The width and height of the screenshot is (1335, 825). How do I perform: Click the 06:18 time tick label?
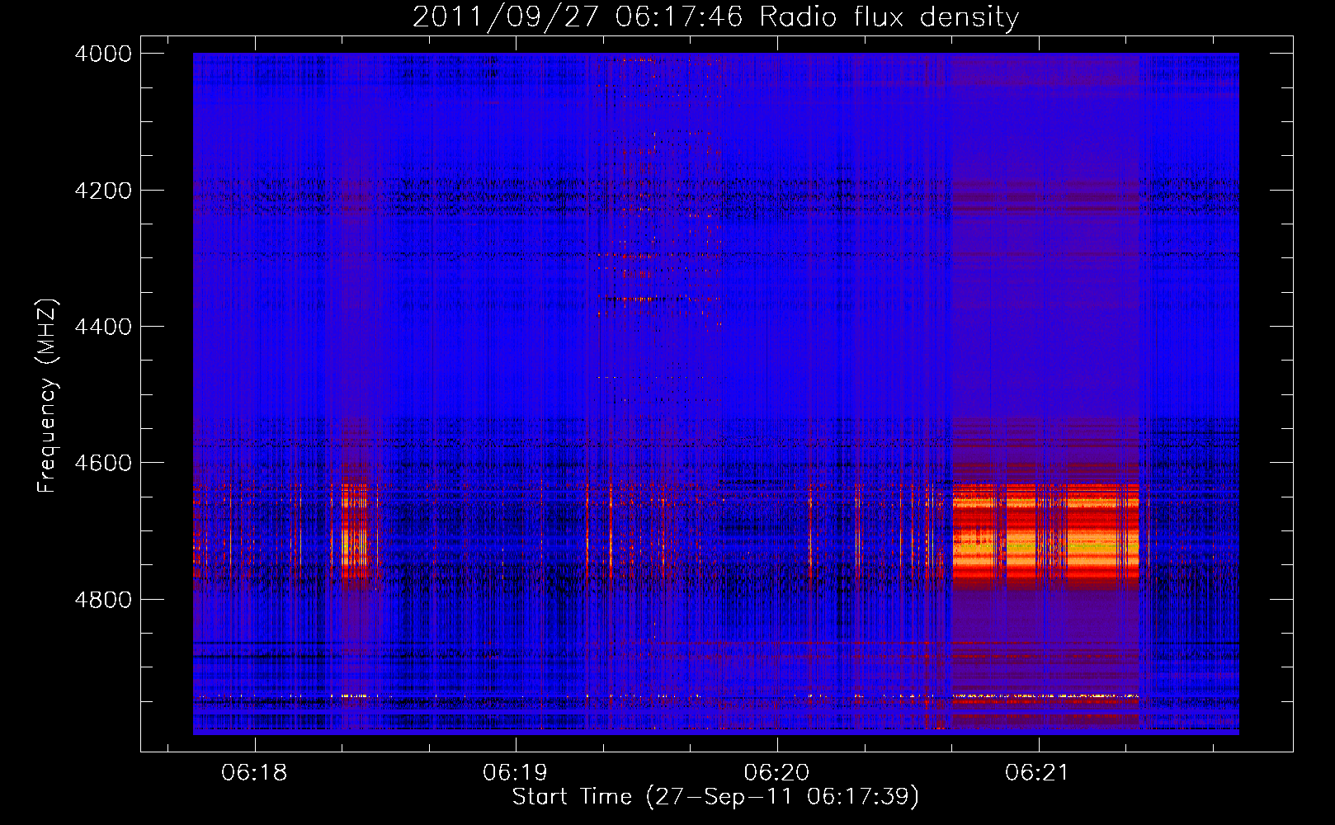(x=254, y=773)
